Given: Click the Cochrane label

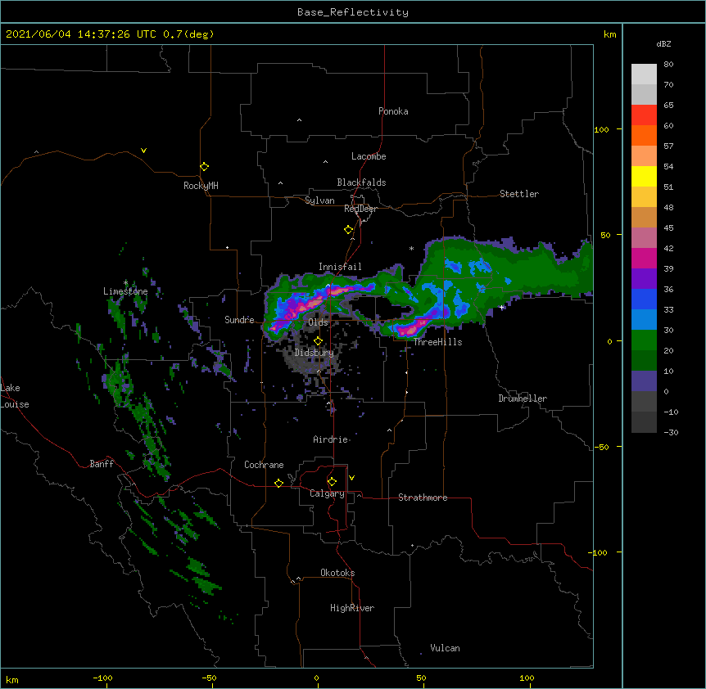Looking at the screenshot, I should point(264,465).
